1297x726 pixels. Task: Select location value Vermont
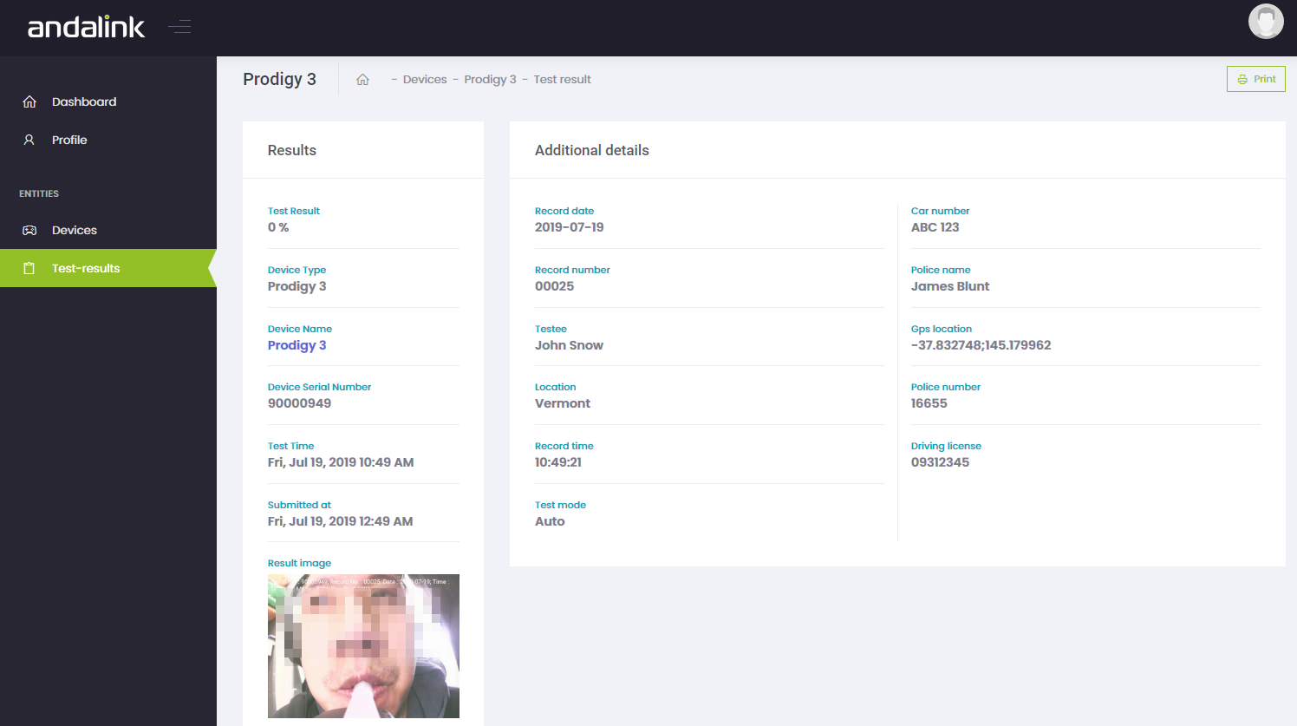[x=563, y=403]
